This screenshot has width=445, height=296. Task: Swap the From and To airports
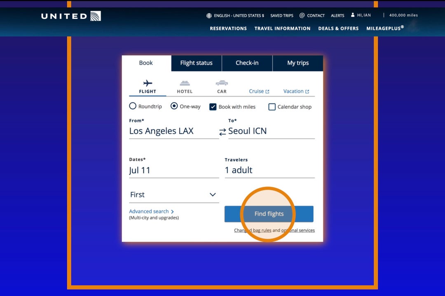pyautogui.click(x=222, y=131)
